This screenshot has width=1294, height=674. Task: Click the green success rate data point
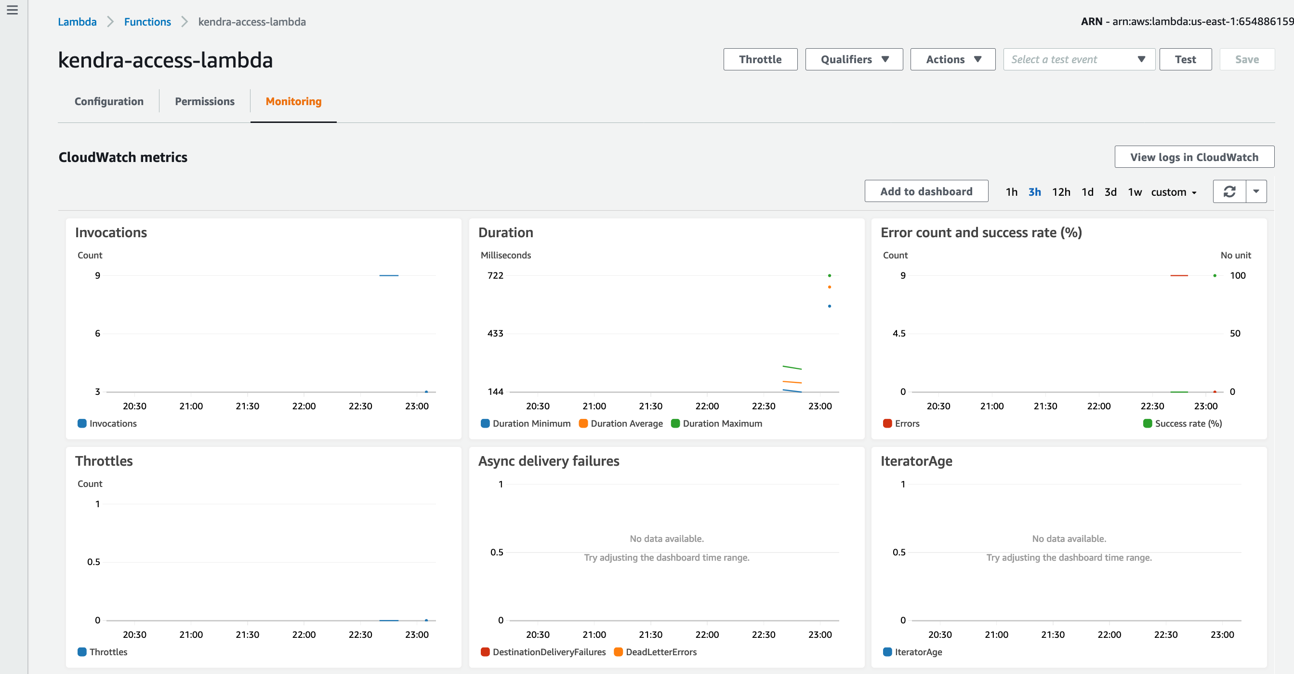[1215, 275]
